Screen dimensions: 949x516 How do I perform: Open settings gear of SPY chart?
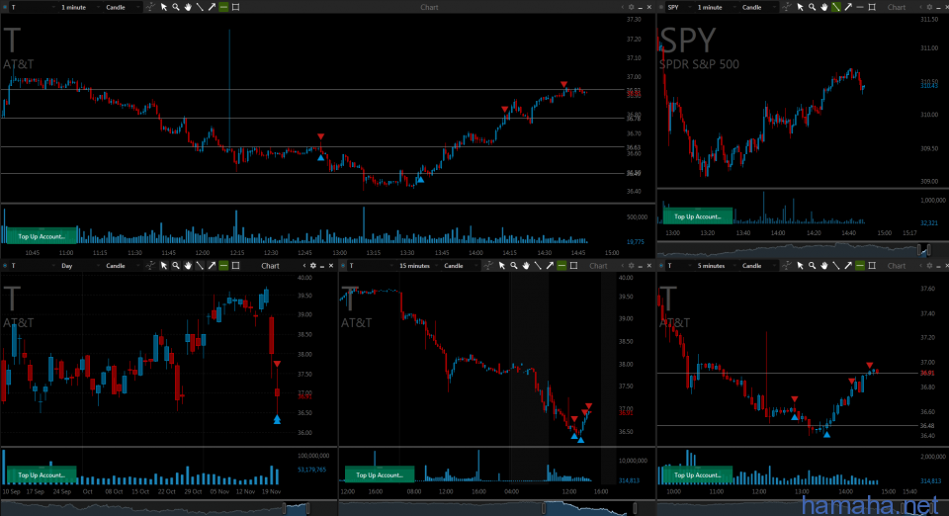click(x=929, y=7)
